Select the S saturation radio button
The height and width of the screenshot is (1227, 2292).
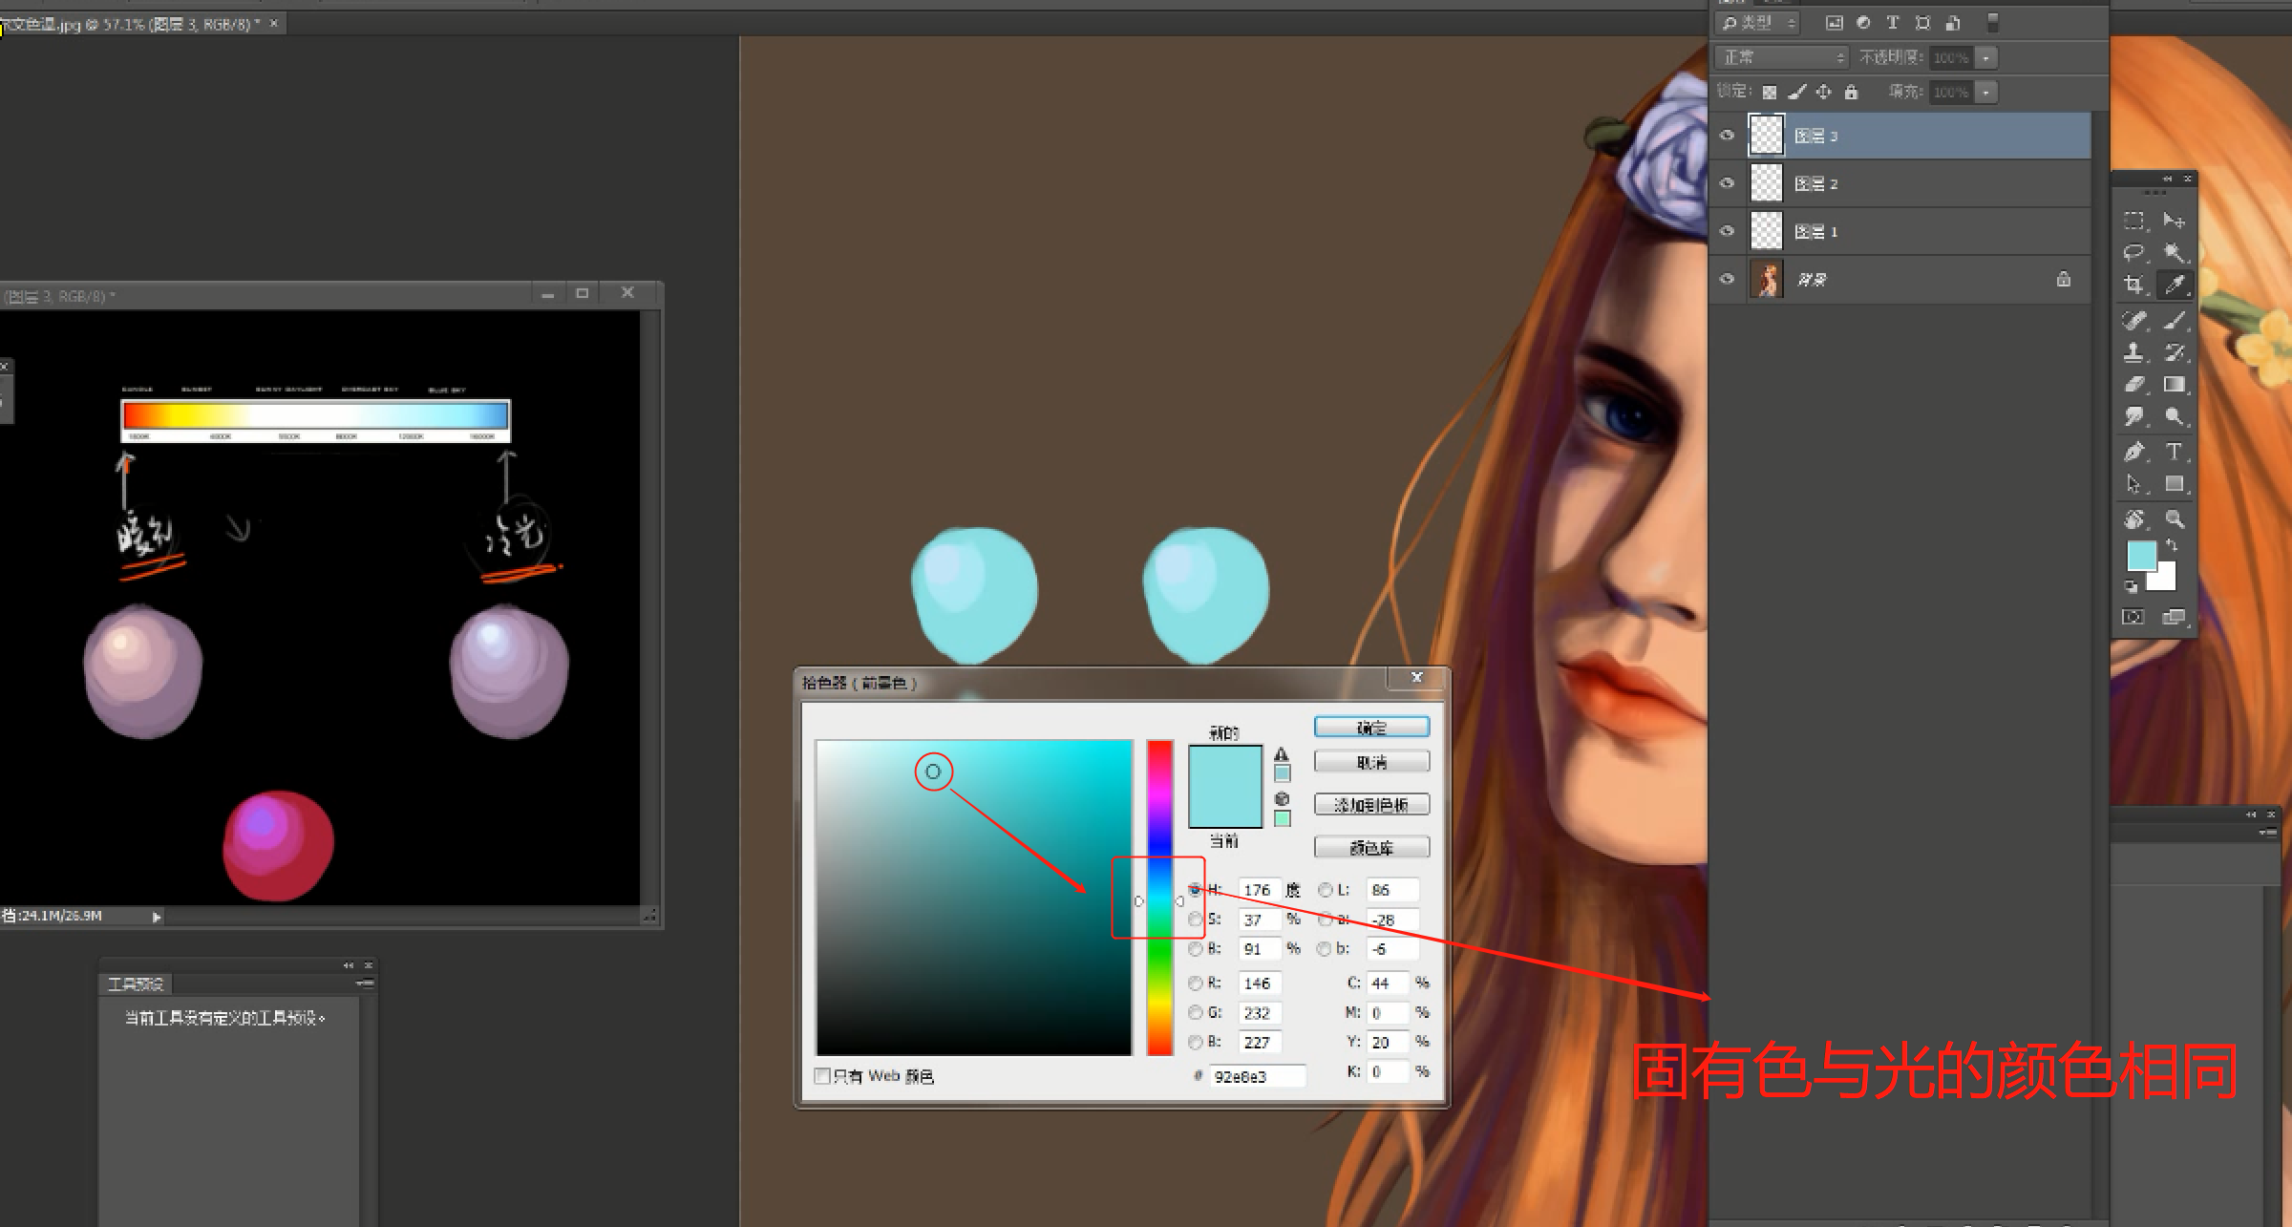[1195, 920]
